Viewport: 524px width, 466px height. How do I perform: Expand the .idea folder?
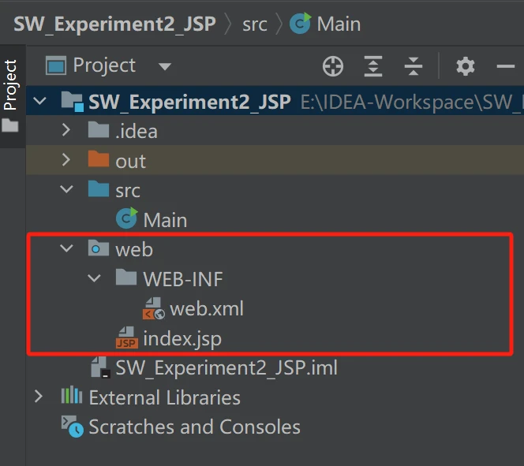(x=67, y=131)
